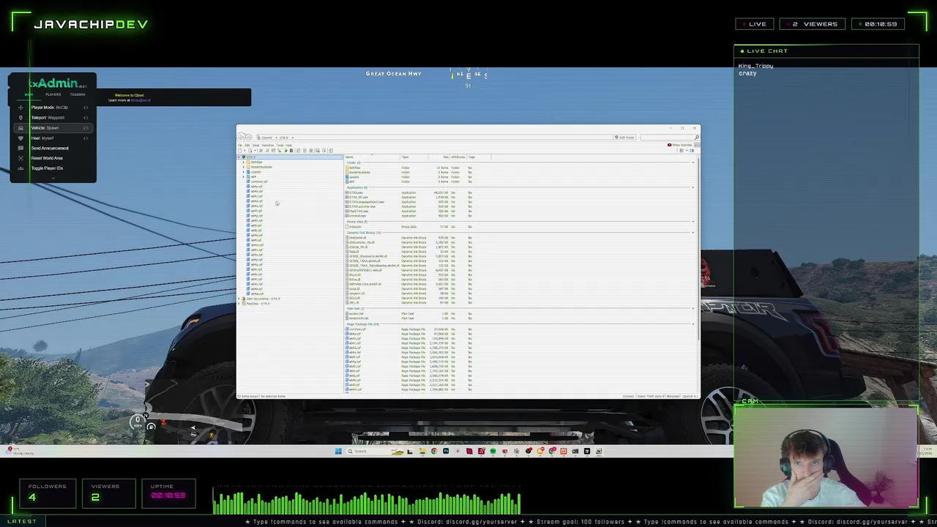Click the green play toolbar icon
937x527 pixels.
coord(285,151)
